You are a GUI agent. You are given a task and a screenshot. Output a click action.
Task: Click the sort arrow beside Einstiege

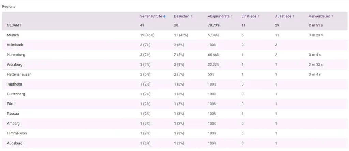coord(259,16)
